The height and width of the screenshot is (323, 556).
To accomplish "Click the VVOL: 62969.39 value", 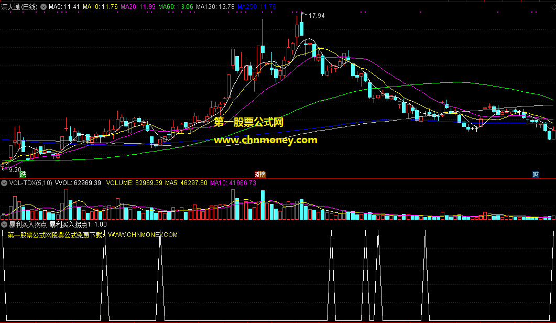I will 78,183.
